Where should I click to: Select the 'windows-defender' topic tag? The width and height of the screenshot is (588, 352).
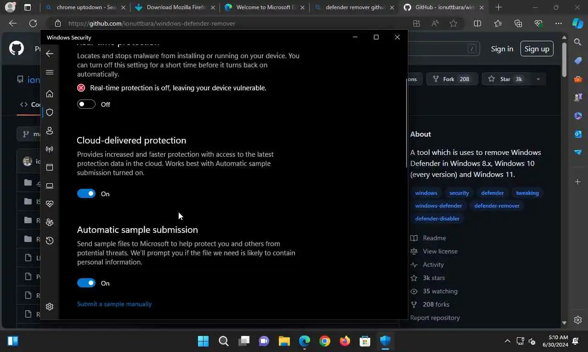click(438, 206)
